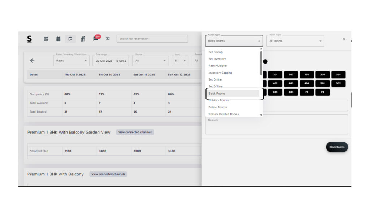
Task: Toggle room 201 selection
Action: click(275, 75)
